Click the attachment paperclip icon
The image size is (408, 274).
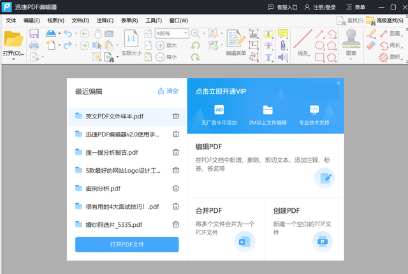click(283, 45)
